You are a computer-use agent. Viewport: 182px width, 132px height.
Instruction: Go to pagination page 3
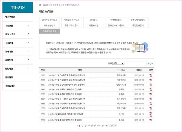pos(86,126)
